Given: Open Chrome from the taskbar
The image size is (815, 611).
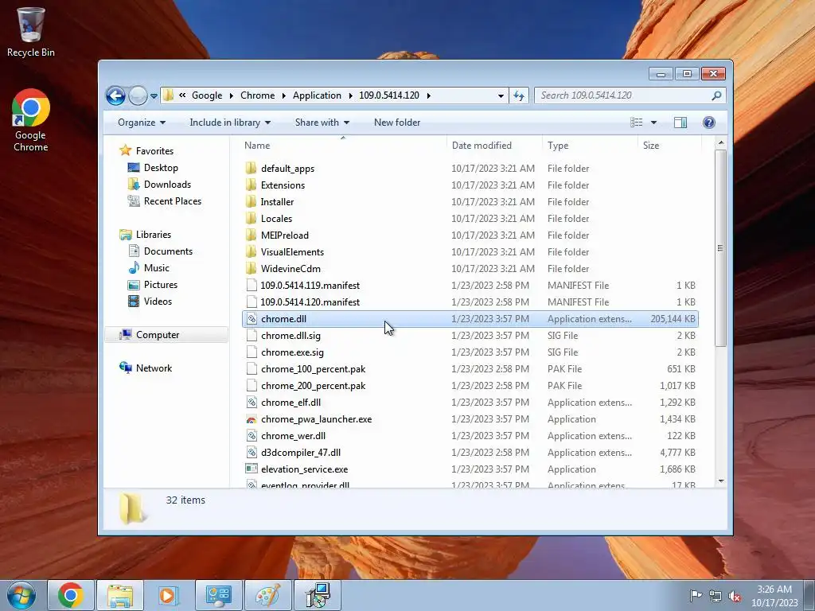Looking at the screenshot, I should [71, 595].
